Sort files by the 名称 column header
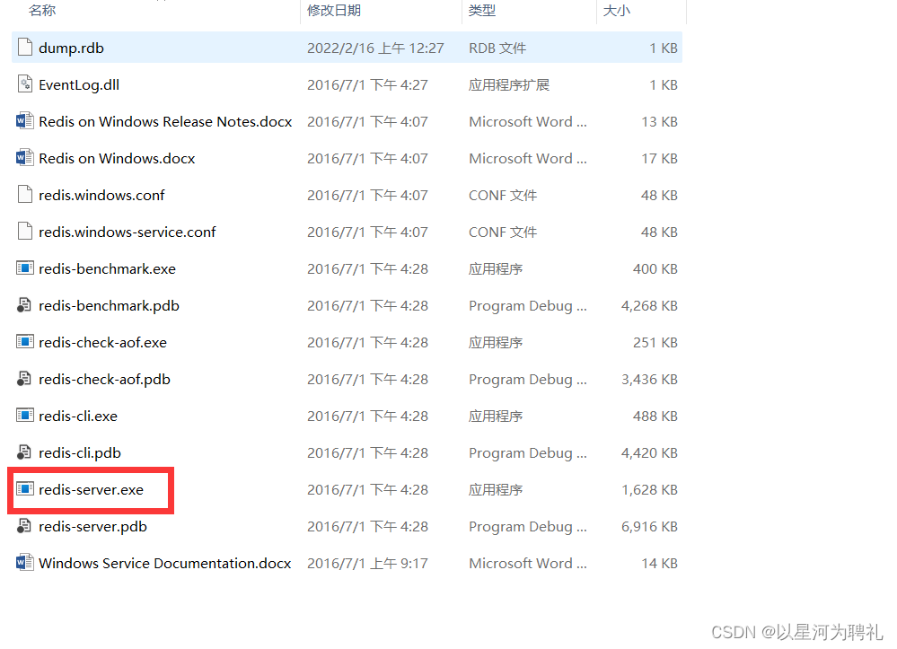This screenshot has height=649, width=897. click(x=43, y=9)
